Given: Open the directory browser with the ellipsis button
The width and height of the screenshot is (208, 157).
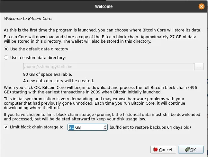Looking at the screenshot, I should coord(199,67).
